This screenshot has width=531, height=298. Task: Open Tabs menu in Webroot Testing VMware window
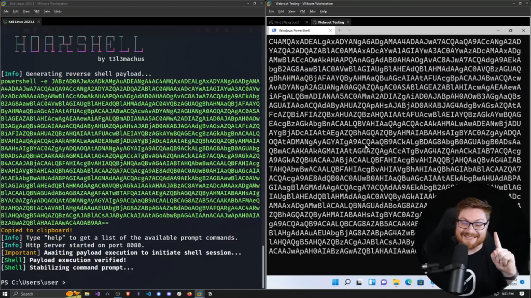(x=312, y=11)
